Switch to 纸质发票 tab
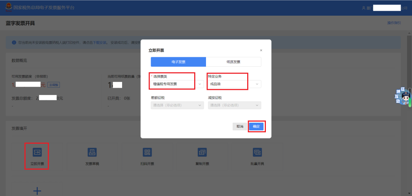The image size is (412, 196). click(x=233, y=62)
